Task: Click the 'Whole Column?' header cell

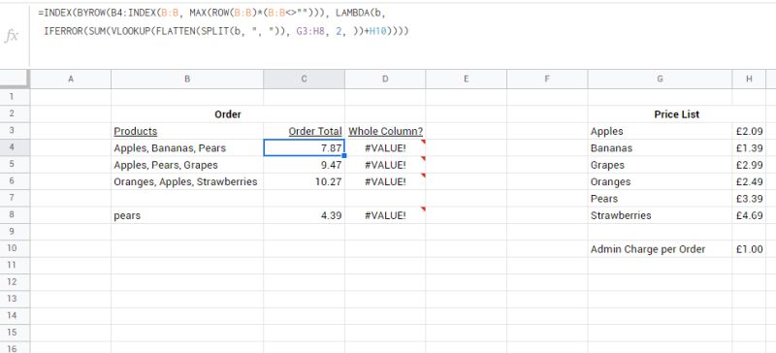Action: [x=385, y=131]
